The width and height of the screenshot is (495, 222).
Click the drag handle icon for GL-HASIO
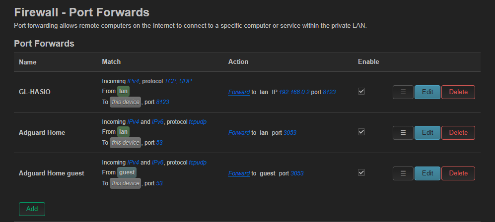(x=403, y=92)
